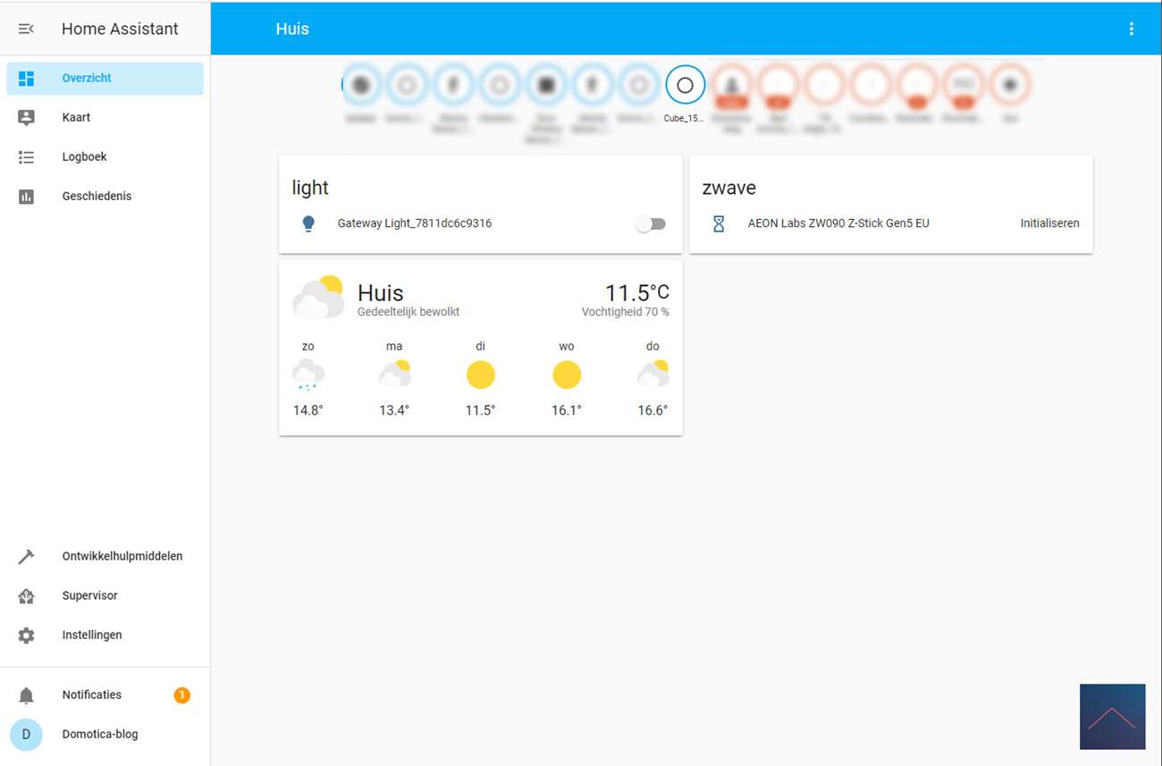Collapse the sidebar using the hamburger icon
The width and height of the screenshot is (1162, 766).
pos(26,29)
